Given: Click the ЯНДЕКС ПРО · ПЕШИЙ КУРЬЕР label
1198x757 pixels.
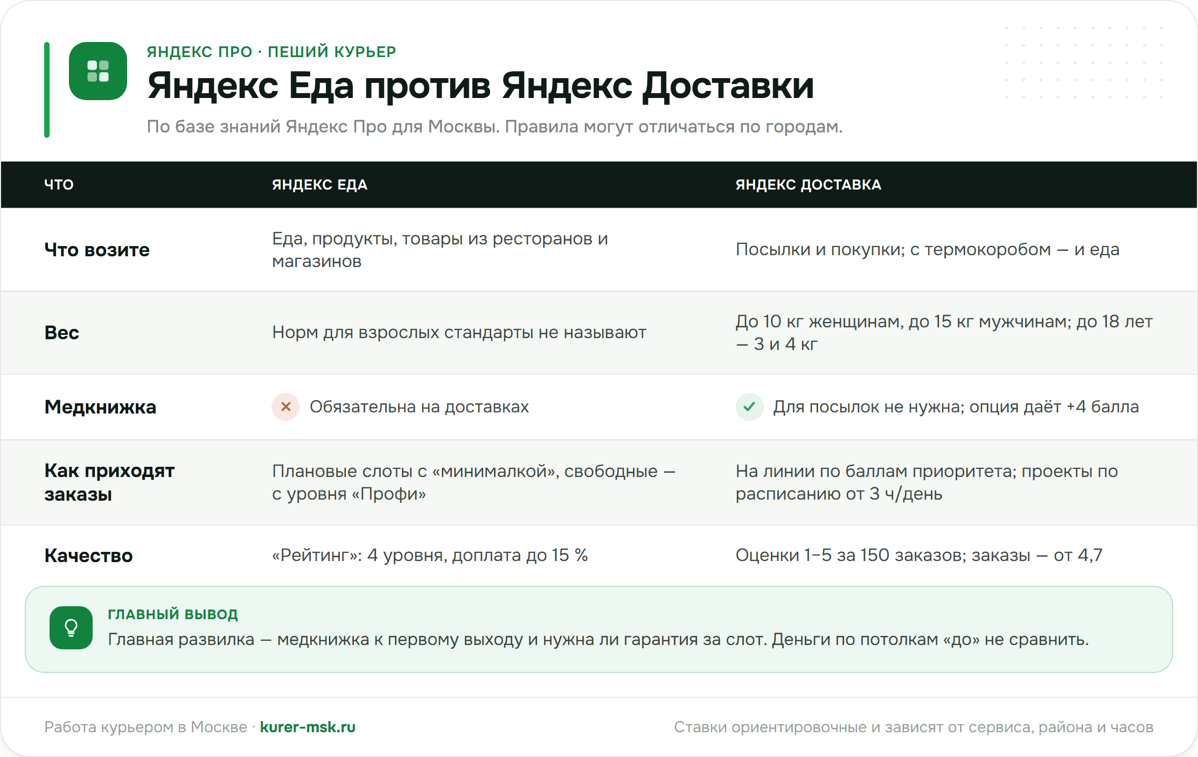Looking at the screenshot, I should [x=271, y=52].
